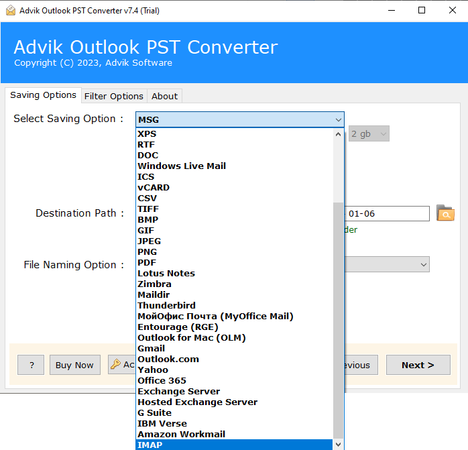Open the About tab
The height and width of the screenshot is (450, 468).
[164, 96]
